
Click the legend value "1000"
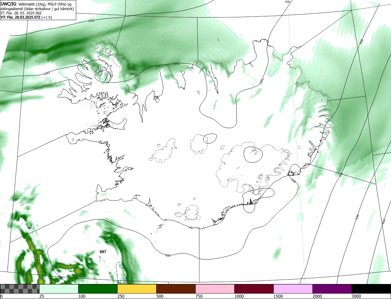pos(239,296)
